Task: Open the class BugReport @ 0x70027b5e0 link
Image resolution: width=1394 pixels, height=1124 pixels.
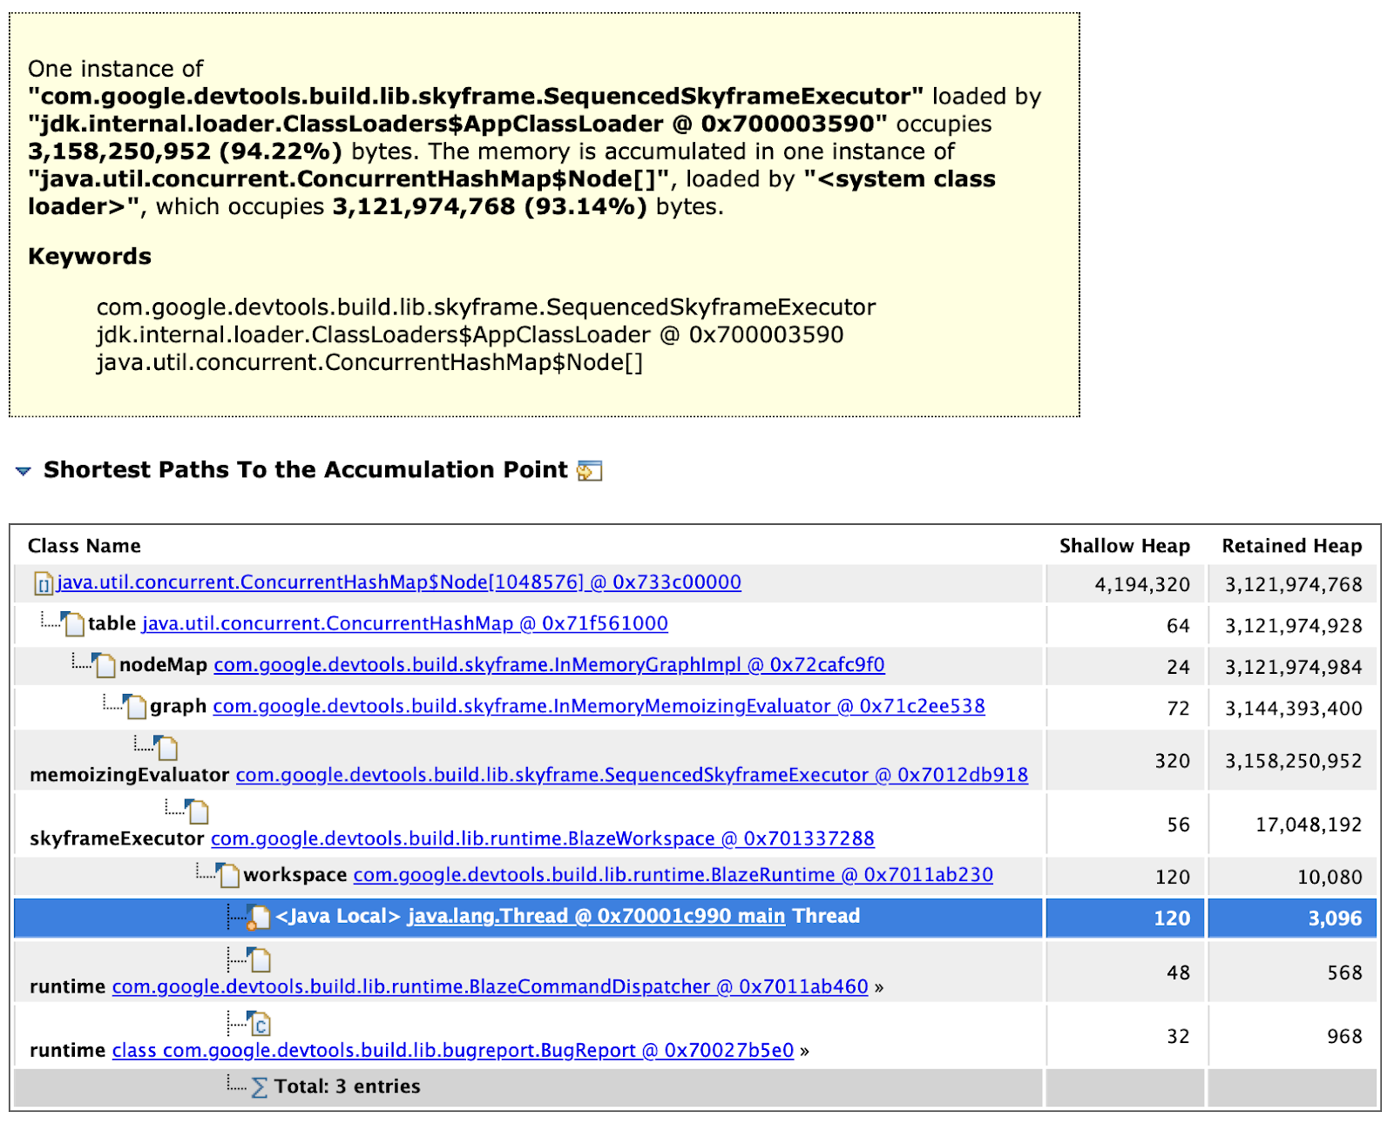Action: pyautogui.click(x=453, y=1050)
